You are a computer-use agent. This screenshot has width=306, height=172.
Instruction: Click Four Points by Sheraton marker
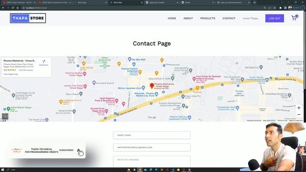coord(194,79)
